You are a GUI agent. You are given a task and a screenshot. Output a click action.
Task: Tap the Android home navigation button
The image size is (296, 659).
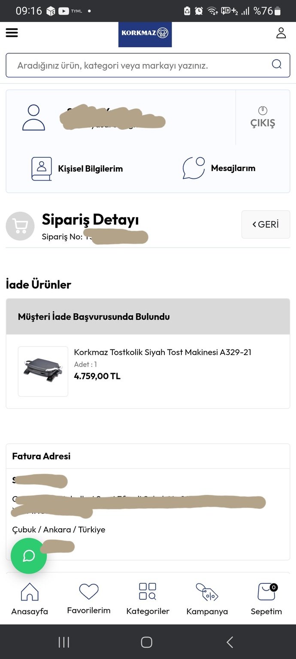[147, 642]
